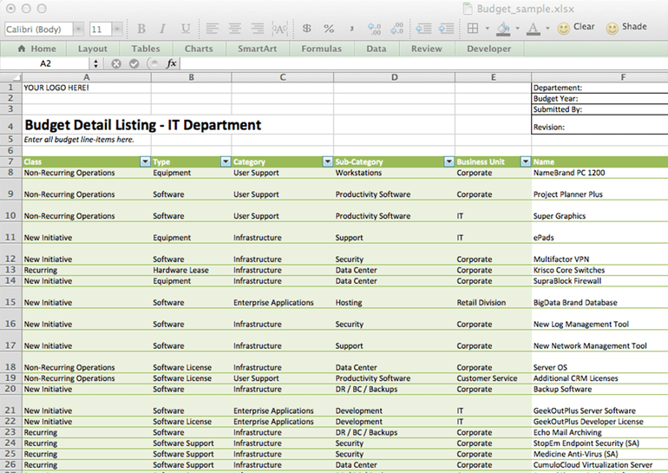Image resolution: width=668 pixels, height=473 pixels.
Task: Toggle Underline formatting
Action: [186, 29]
